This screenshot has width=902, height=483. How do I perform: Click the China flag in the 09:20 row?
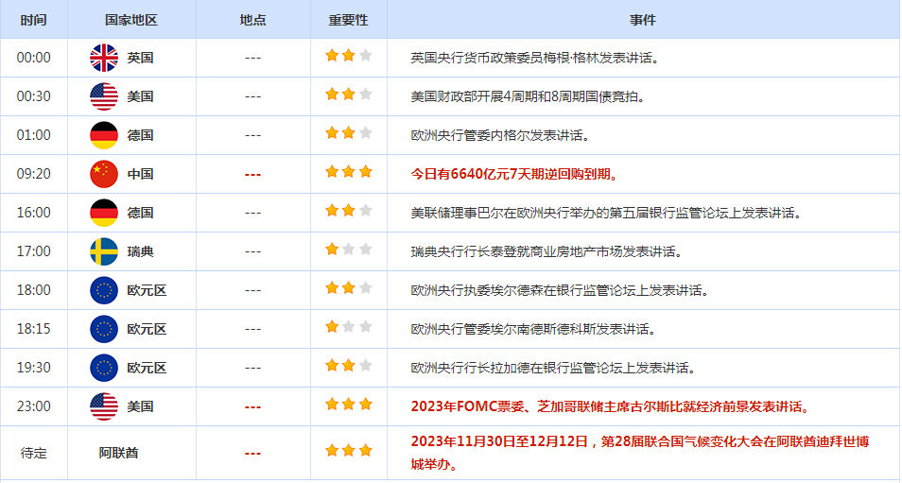[104, 174]
